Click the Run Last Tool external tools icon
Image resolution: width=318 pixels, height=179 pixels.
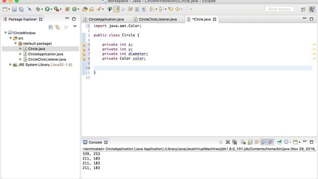pos(57,9)
